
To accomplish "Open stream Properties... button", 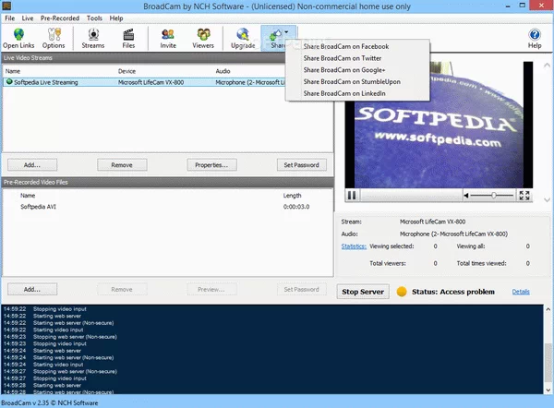I will (211, 165).
